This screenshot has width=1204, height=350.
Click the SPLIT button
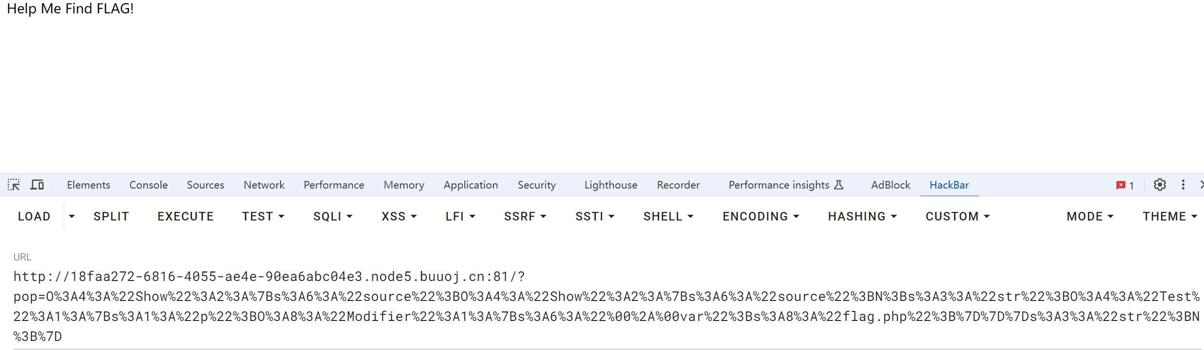click(x=111, y=216)
